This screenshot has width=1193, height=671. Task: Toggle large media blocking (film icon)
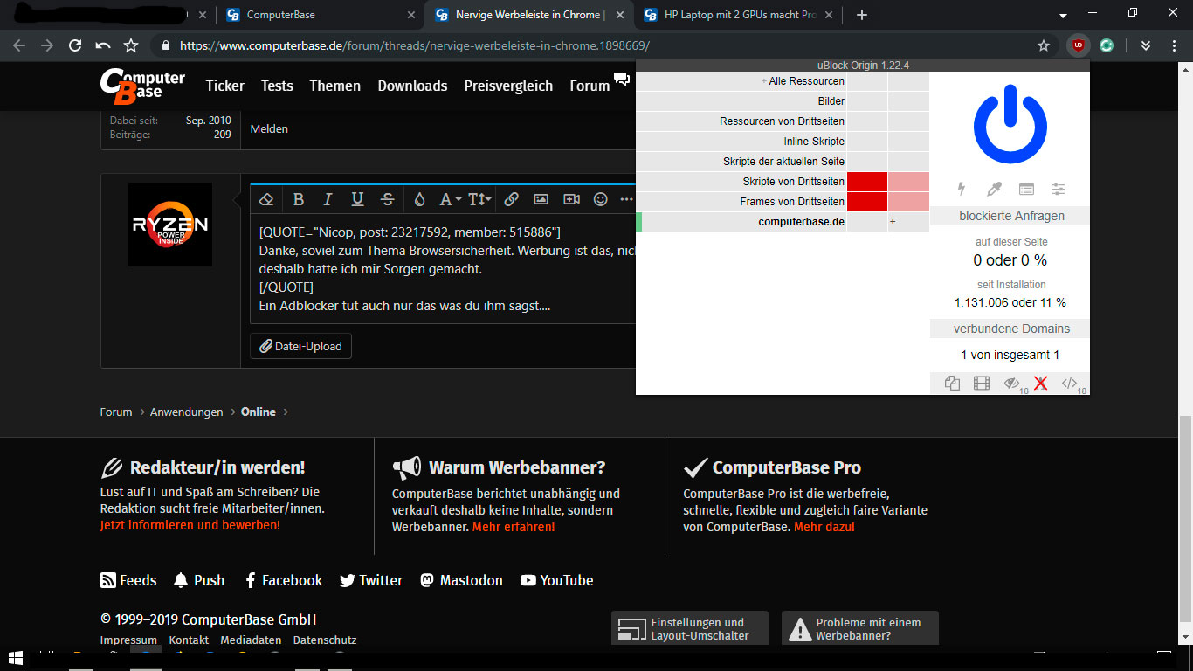[x=982, y=384]
